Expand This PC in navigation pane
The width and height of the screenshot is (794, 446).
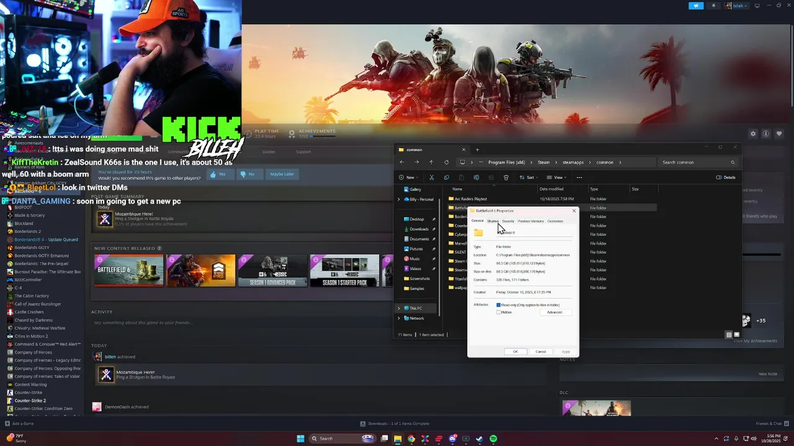coord(399,308)
